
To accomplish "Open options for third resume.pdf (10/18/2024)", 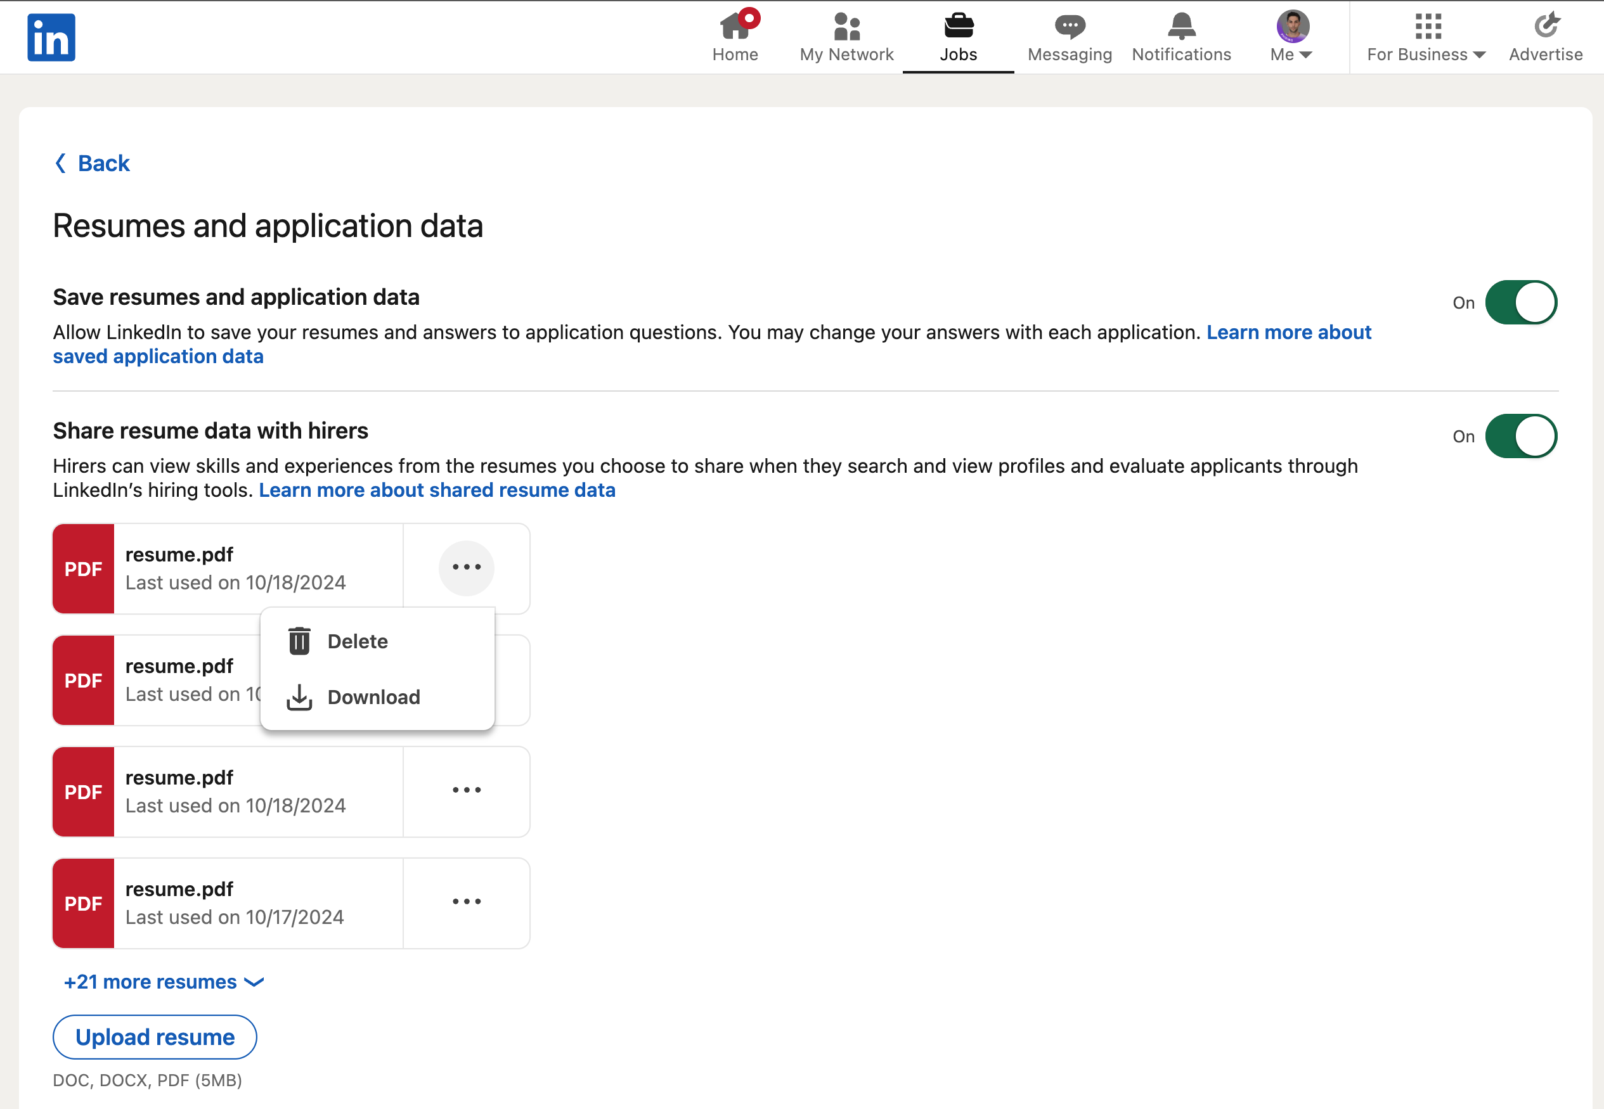I will pyautogui.click(x=467, y=790).
